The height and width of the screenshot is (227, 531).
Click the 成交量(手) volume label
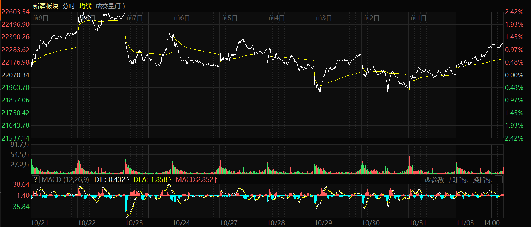point(110,6)
